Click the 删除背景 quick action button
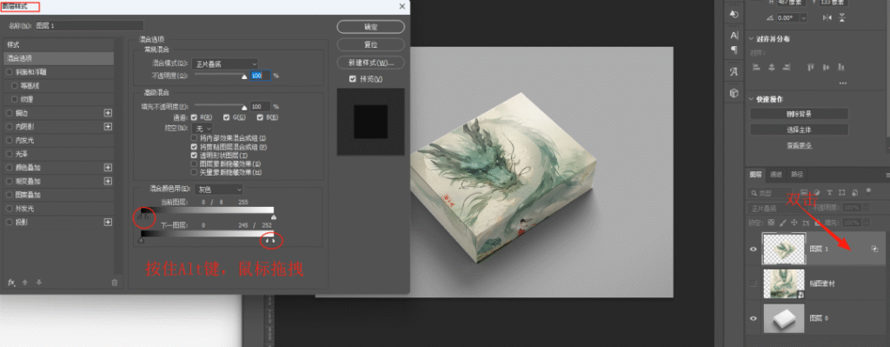890x347 pixels. [x=799, y=114]
